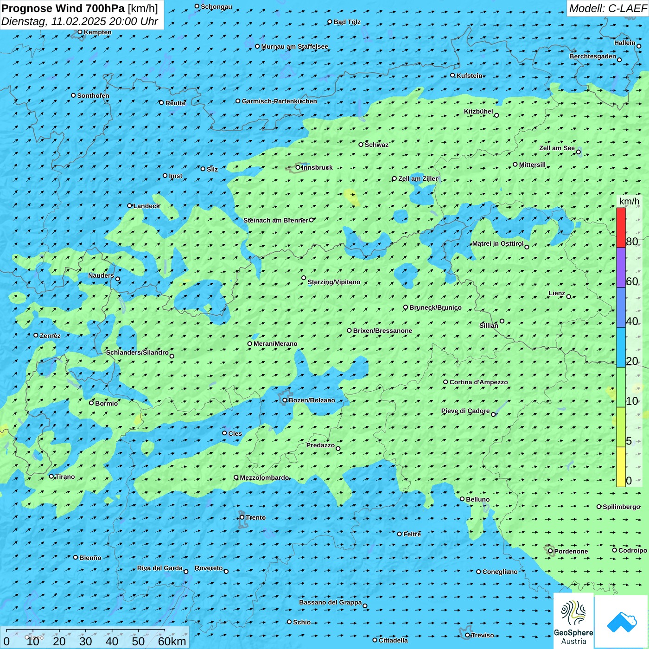
Task: Click the Pordenone city marker
Action: pos(550,551)
